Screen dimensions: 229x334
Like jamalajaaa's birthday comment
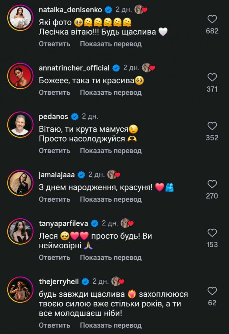pyautogui.click(x=212, y=184)
